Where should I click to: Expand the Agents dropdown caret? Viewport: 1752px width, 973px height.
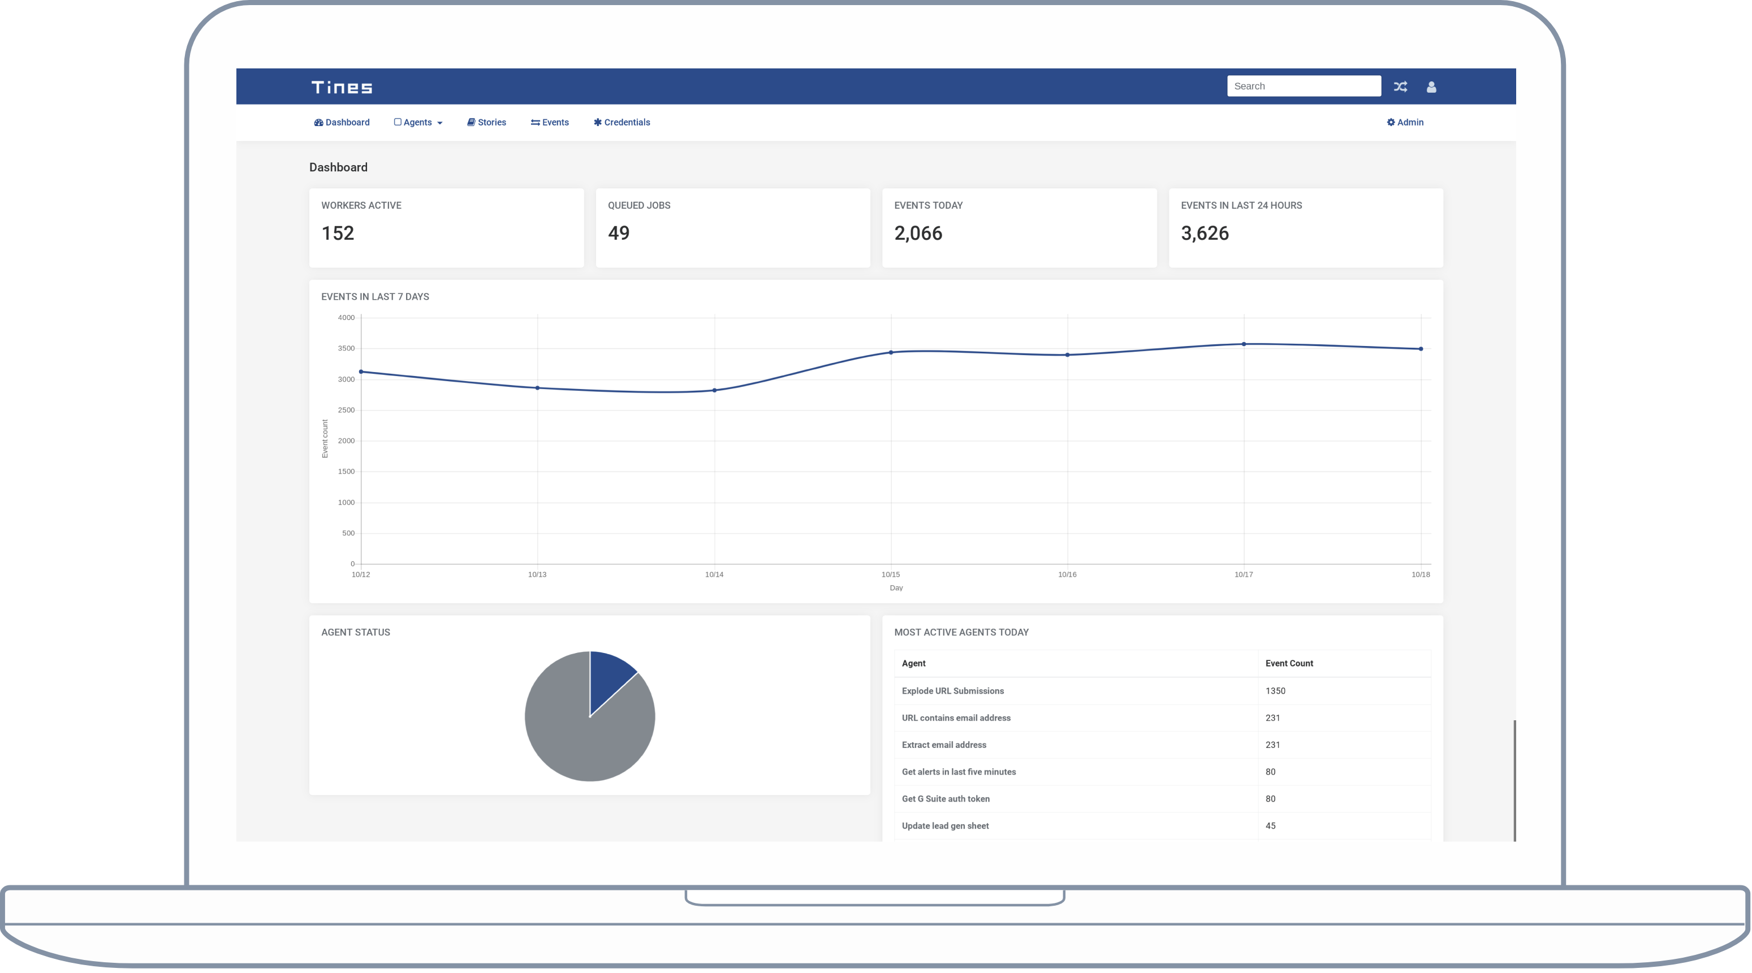[439, 123]
